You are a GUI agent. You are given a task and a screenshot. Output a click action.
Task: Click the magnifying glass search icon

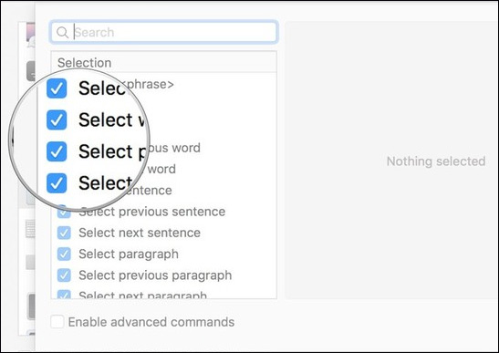(x=62, y=32)
